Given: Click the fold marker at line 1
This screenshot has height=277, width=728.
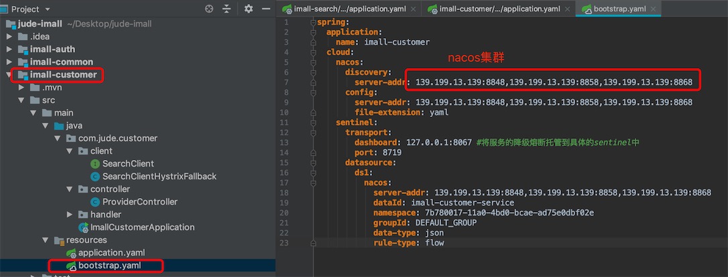Looking at the screenshot, I should tap(314, 22).
